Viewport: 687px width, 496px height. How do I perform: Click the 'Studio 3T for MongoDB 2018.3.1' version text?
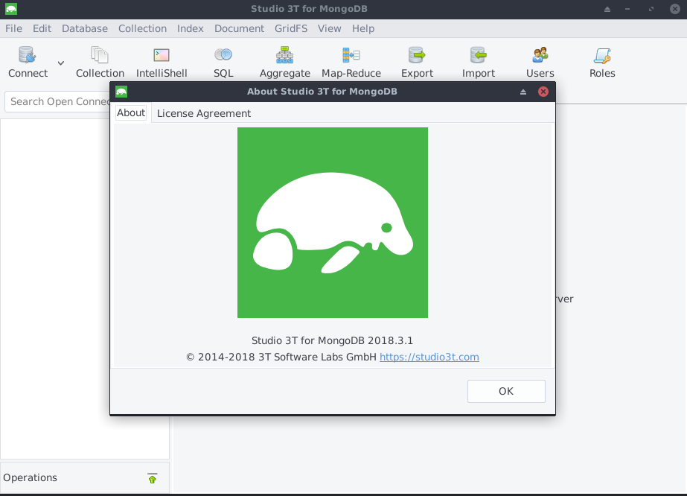pos(332,341)
